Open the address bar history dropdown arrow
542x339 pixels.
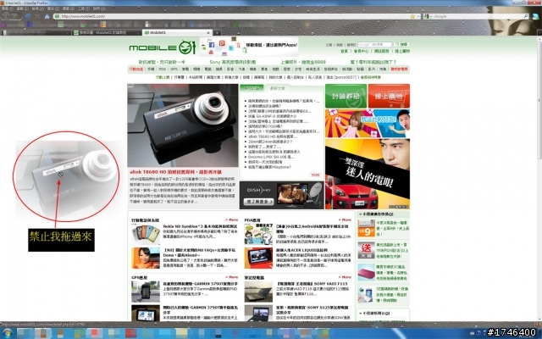click(x=418, y=16)
